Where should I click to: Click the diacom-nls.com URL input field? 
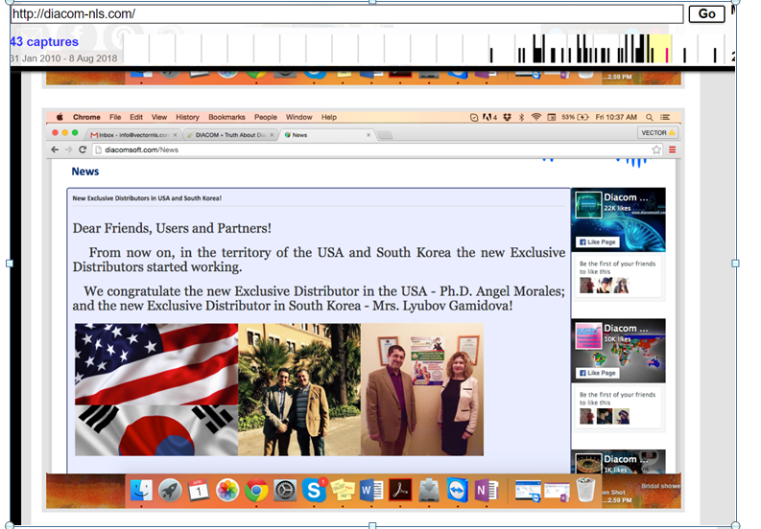click(x=345, y=13)
